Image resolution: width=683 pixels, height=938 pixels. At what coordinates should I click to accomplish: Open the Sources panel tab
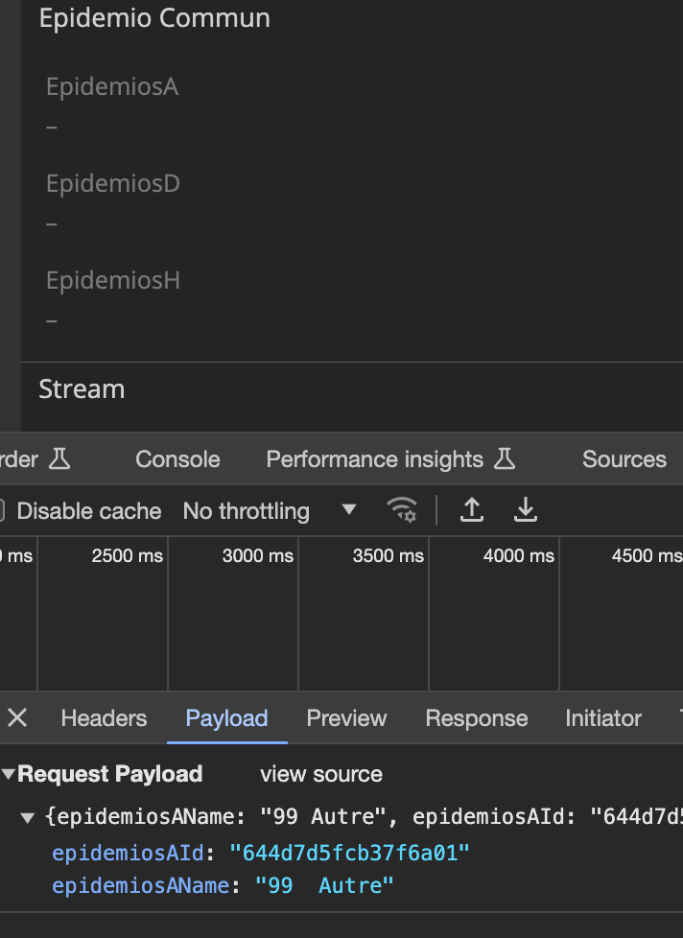coord(624,459)
